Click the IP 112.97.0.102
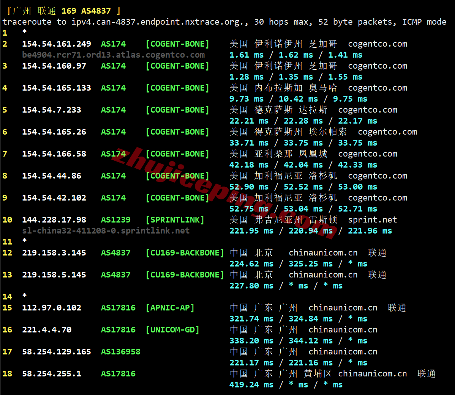The height and width of the screenshot is (395, 455). coord(52,308)
